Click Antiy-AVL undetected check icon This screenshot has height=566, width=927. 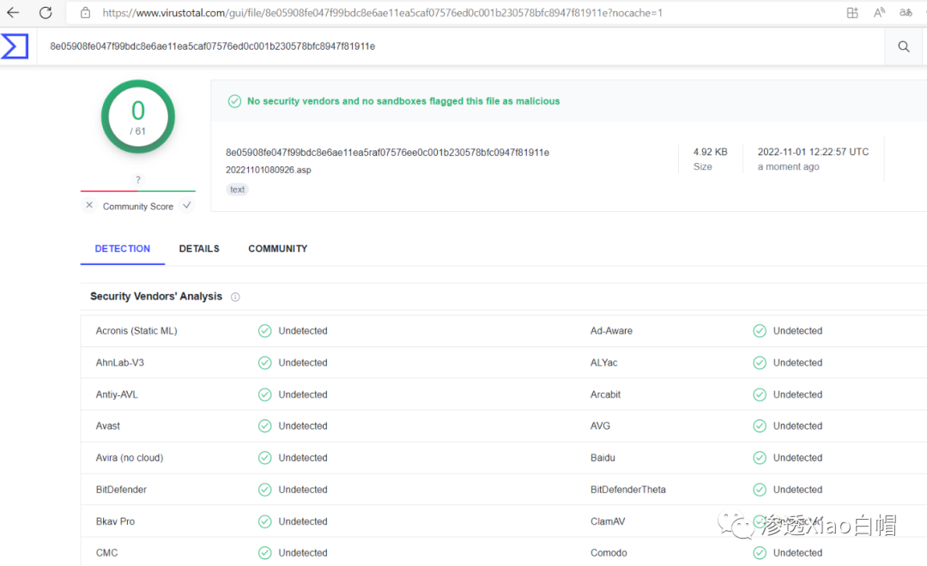coord(265,394)
